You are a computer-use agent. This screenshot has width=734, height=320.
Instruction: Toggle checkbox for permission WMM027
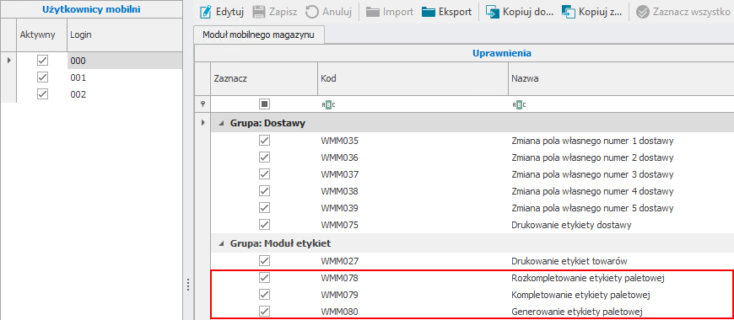click(x=264, y=260)
